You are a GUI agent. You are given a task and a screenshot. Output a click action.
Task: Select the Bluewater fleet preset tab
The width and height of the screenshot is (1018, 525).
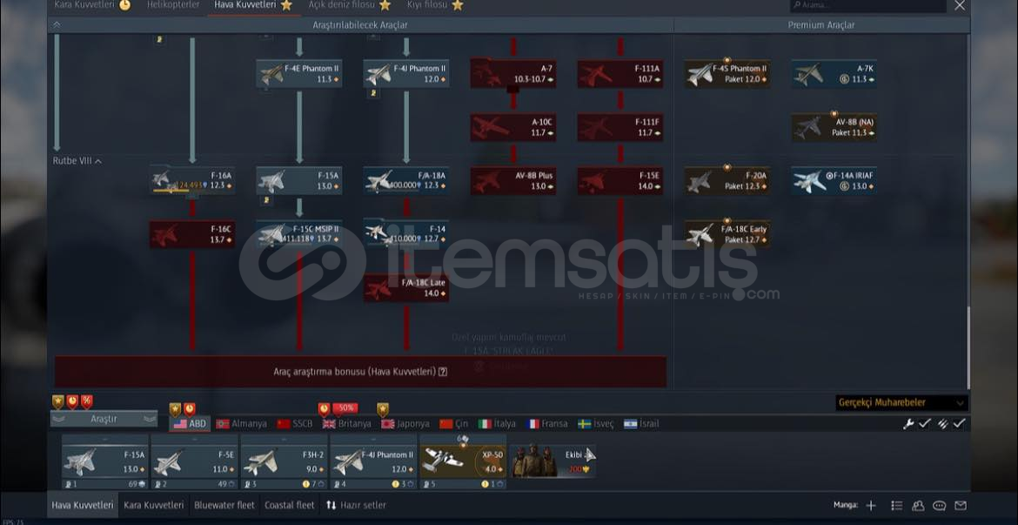(x=224, y=505)
